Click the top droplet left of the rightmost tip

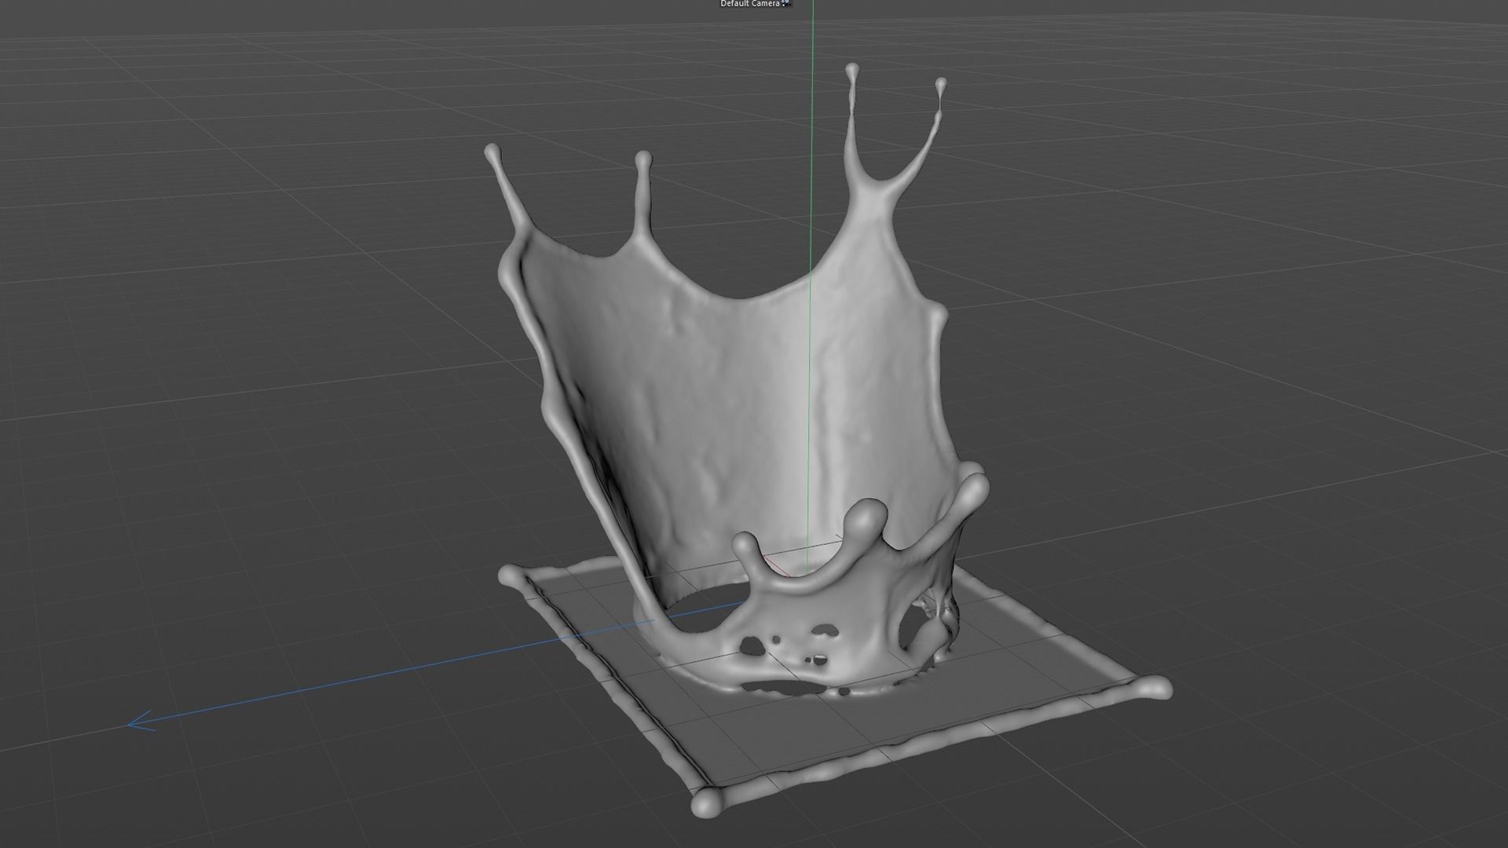point(852,71)
